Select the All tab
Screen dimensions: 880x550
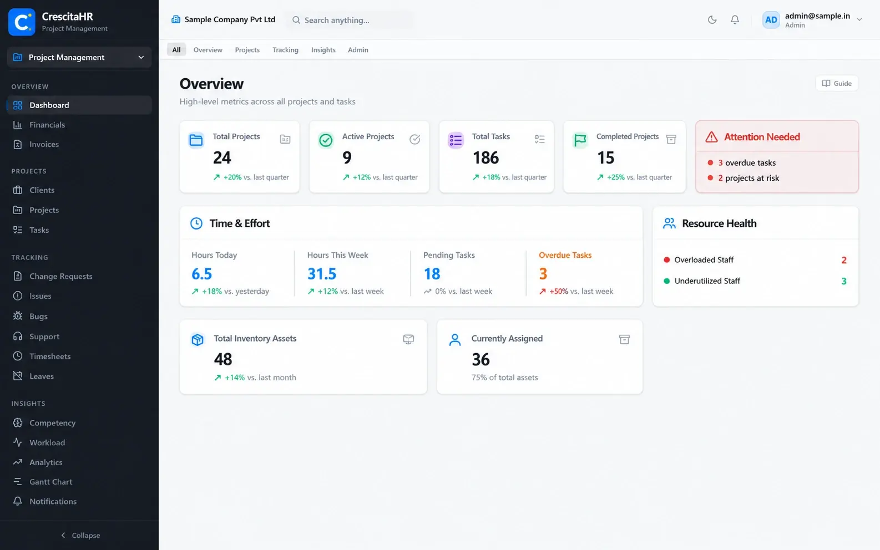coord(176,50)
